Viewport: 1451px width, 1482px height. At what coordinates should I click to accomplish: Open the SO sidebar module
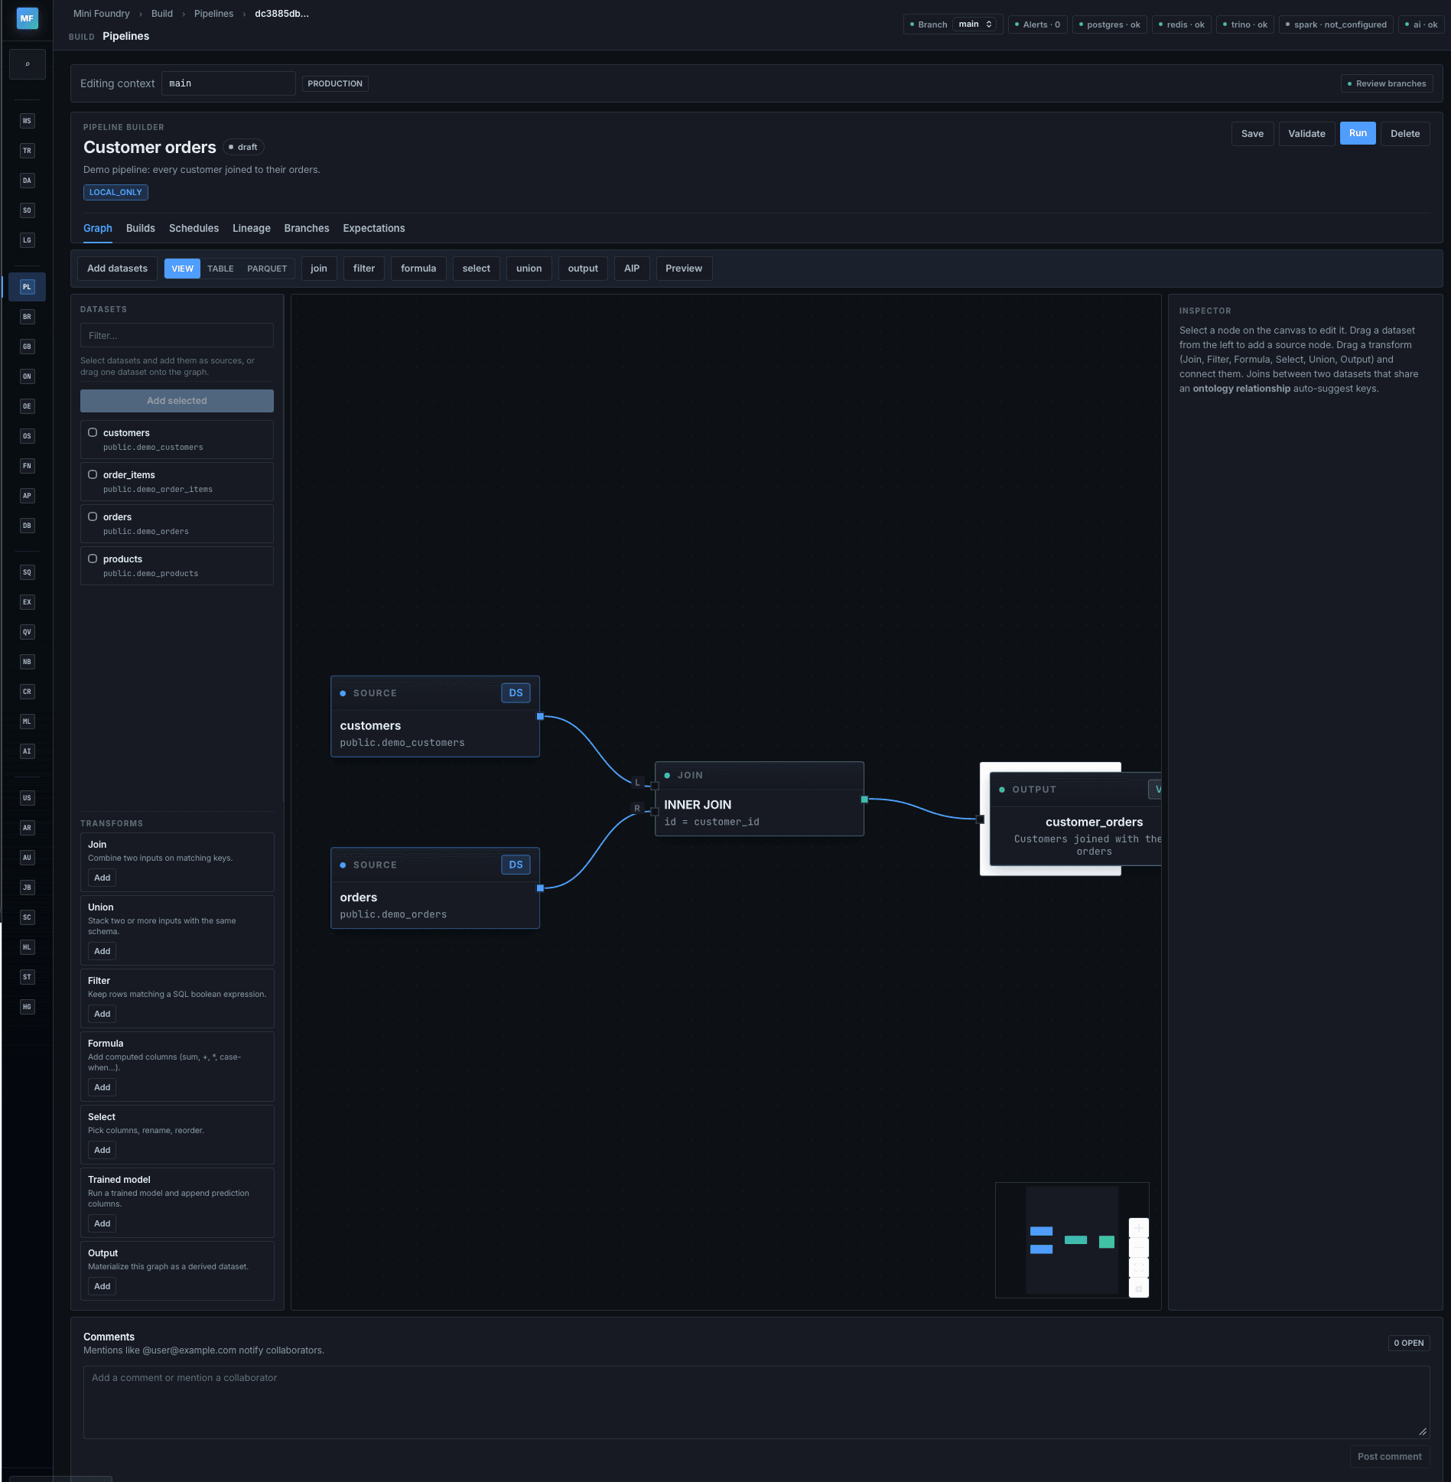[x=27, y=210]
